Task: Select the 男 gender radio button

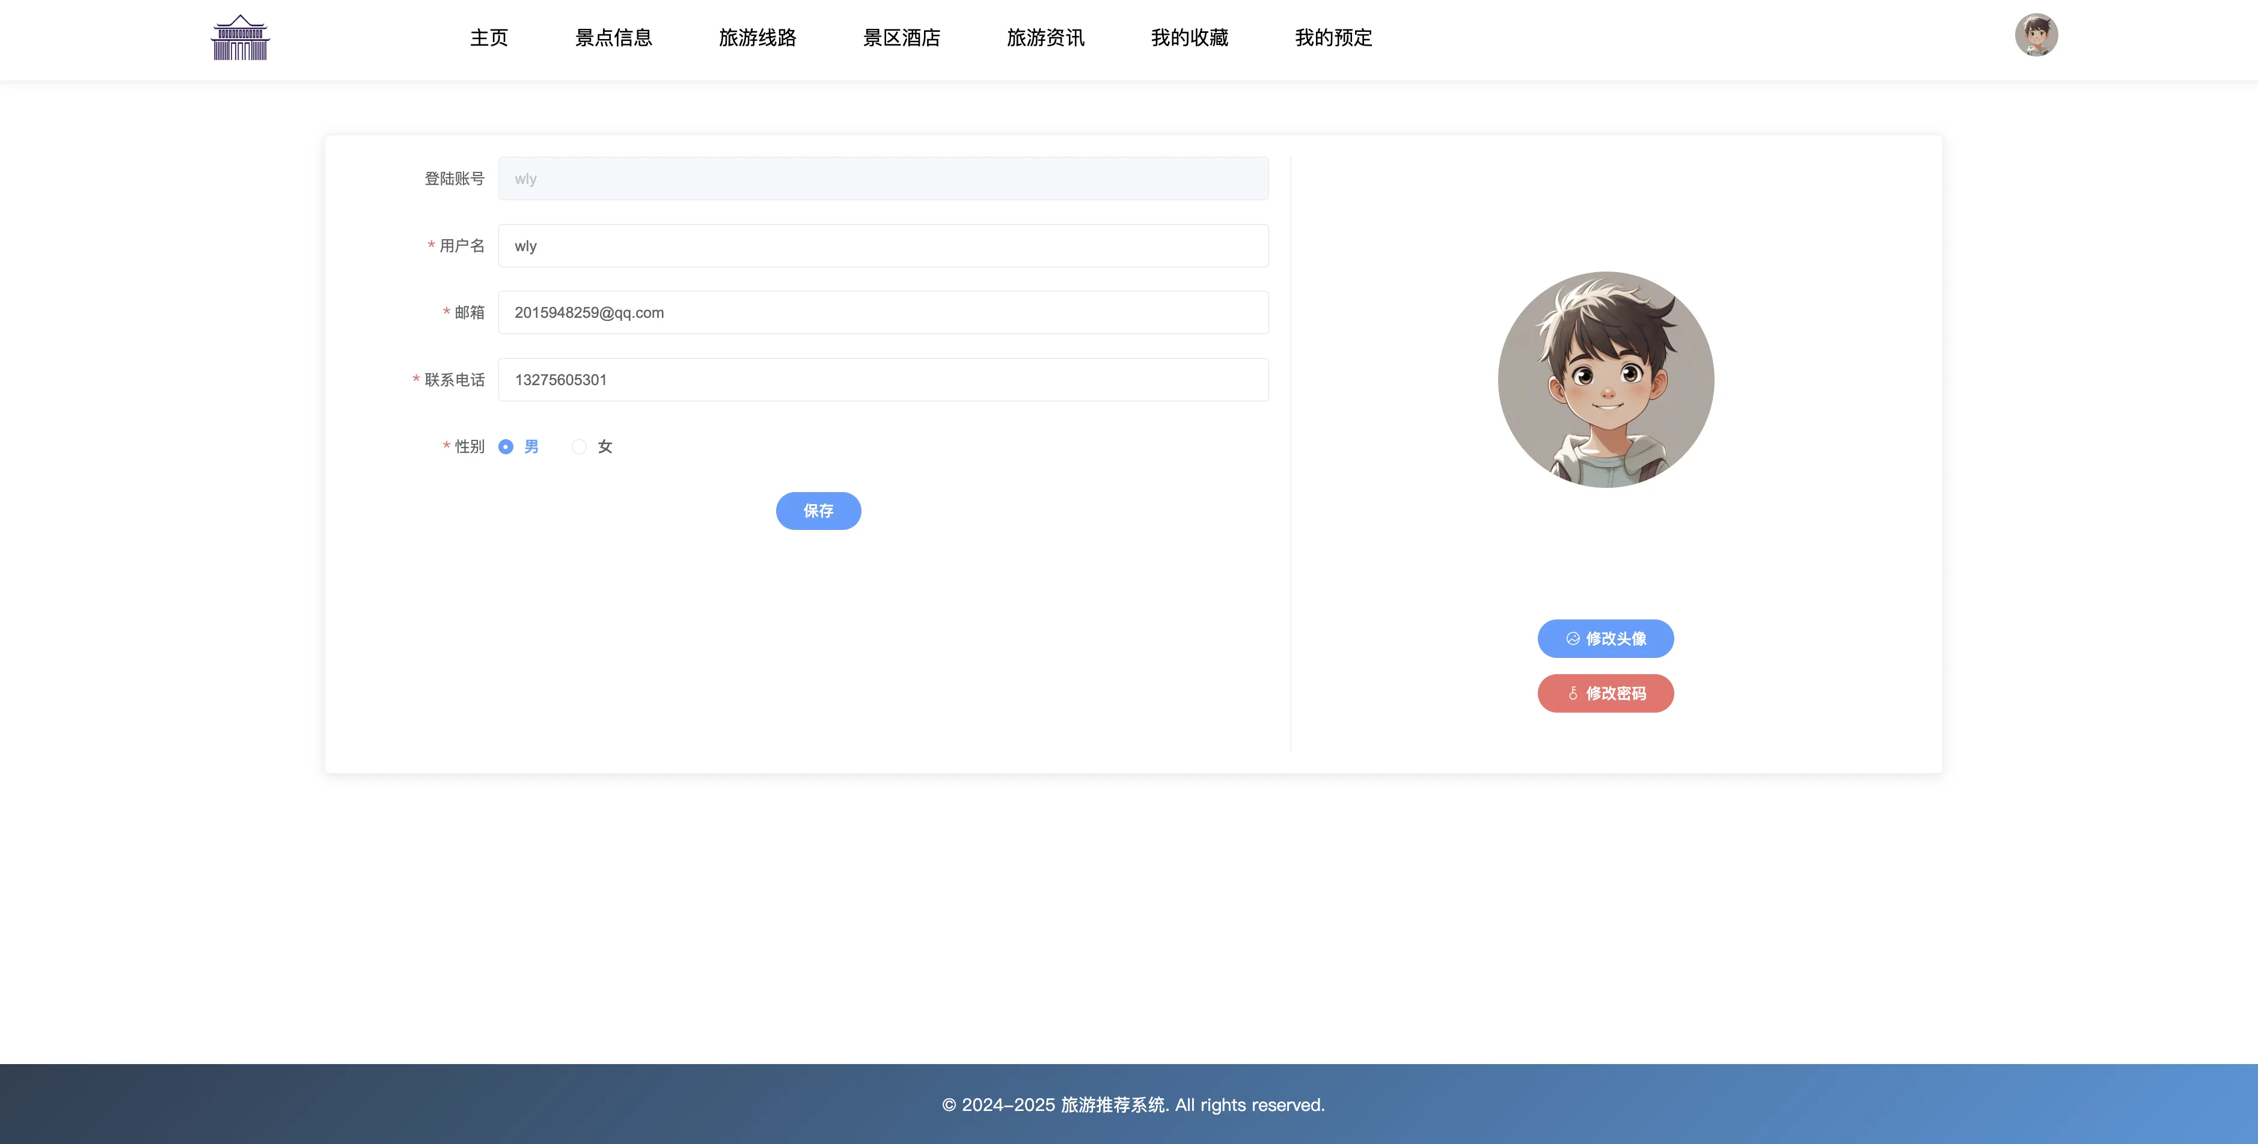Action: coord(506,447)
